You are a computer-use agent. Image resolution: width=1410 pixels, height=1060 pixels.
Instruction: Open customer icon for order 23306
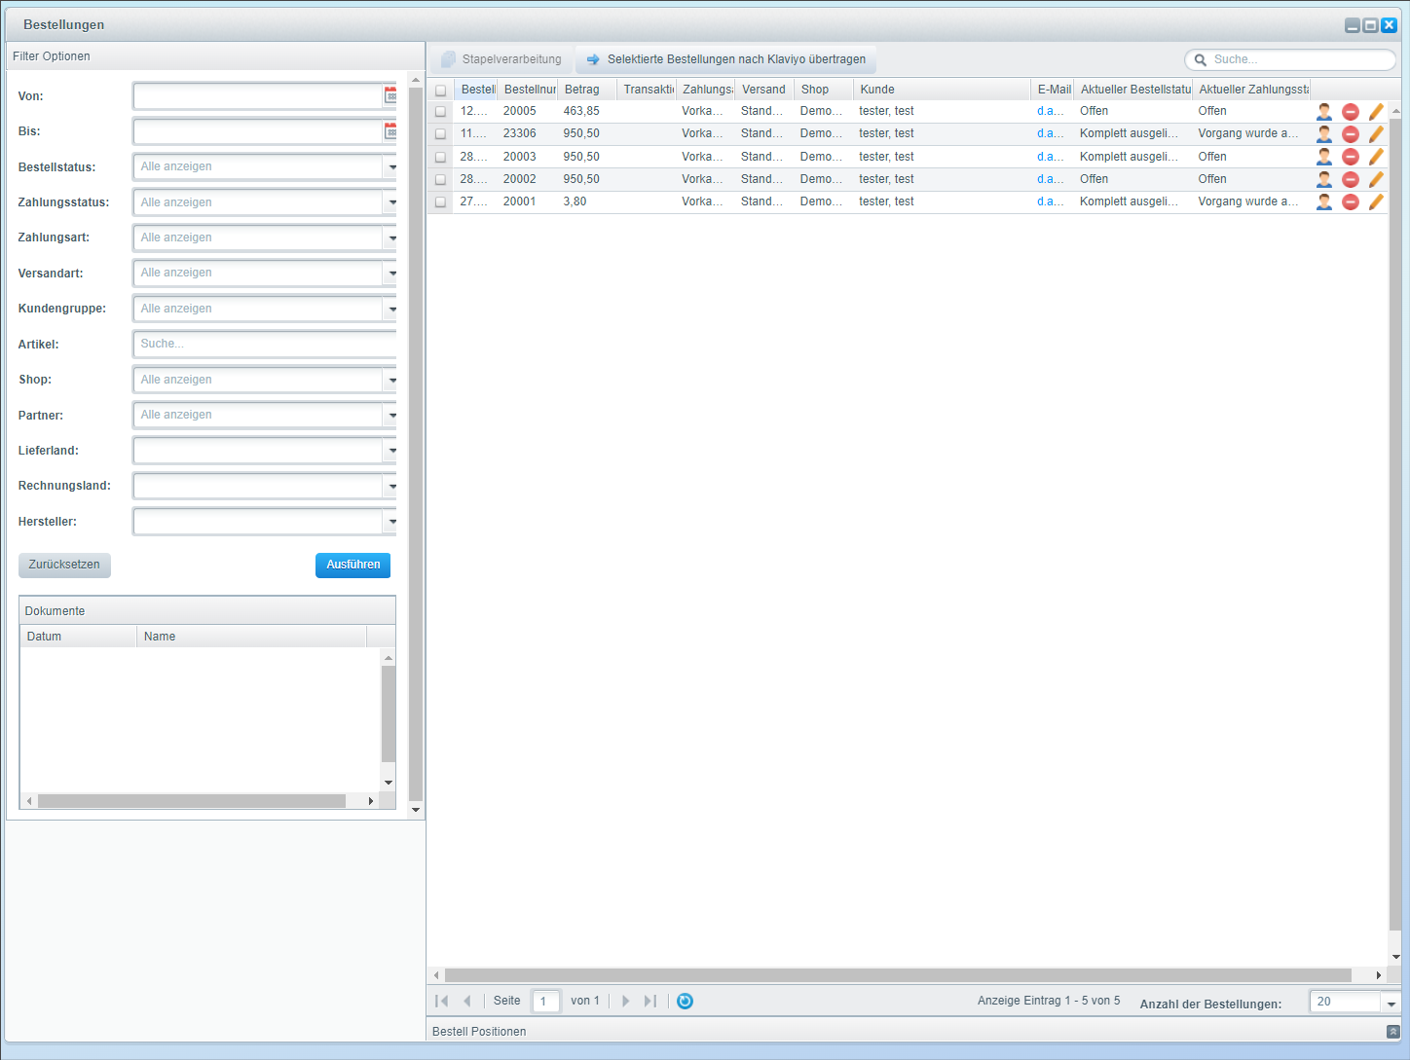pyautogui.click(x=1324, y=133)
